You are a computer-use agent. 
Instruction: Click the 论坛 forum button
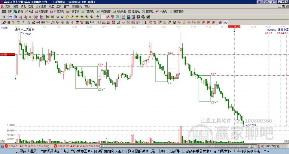coord(267,2)
